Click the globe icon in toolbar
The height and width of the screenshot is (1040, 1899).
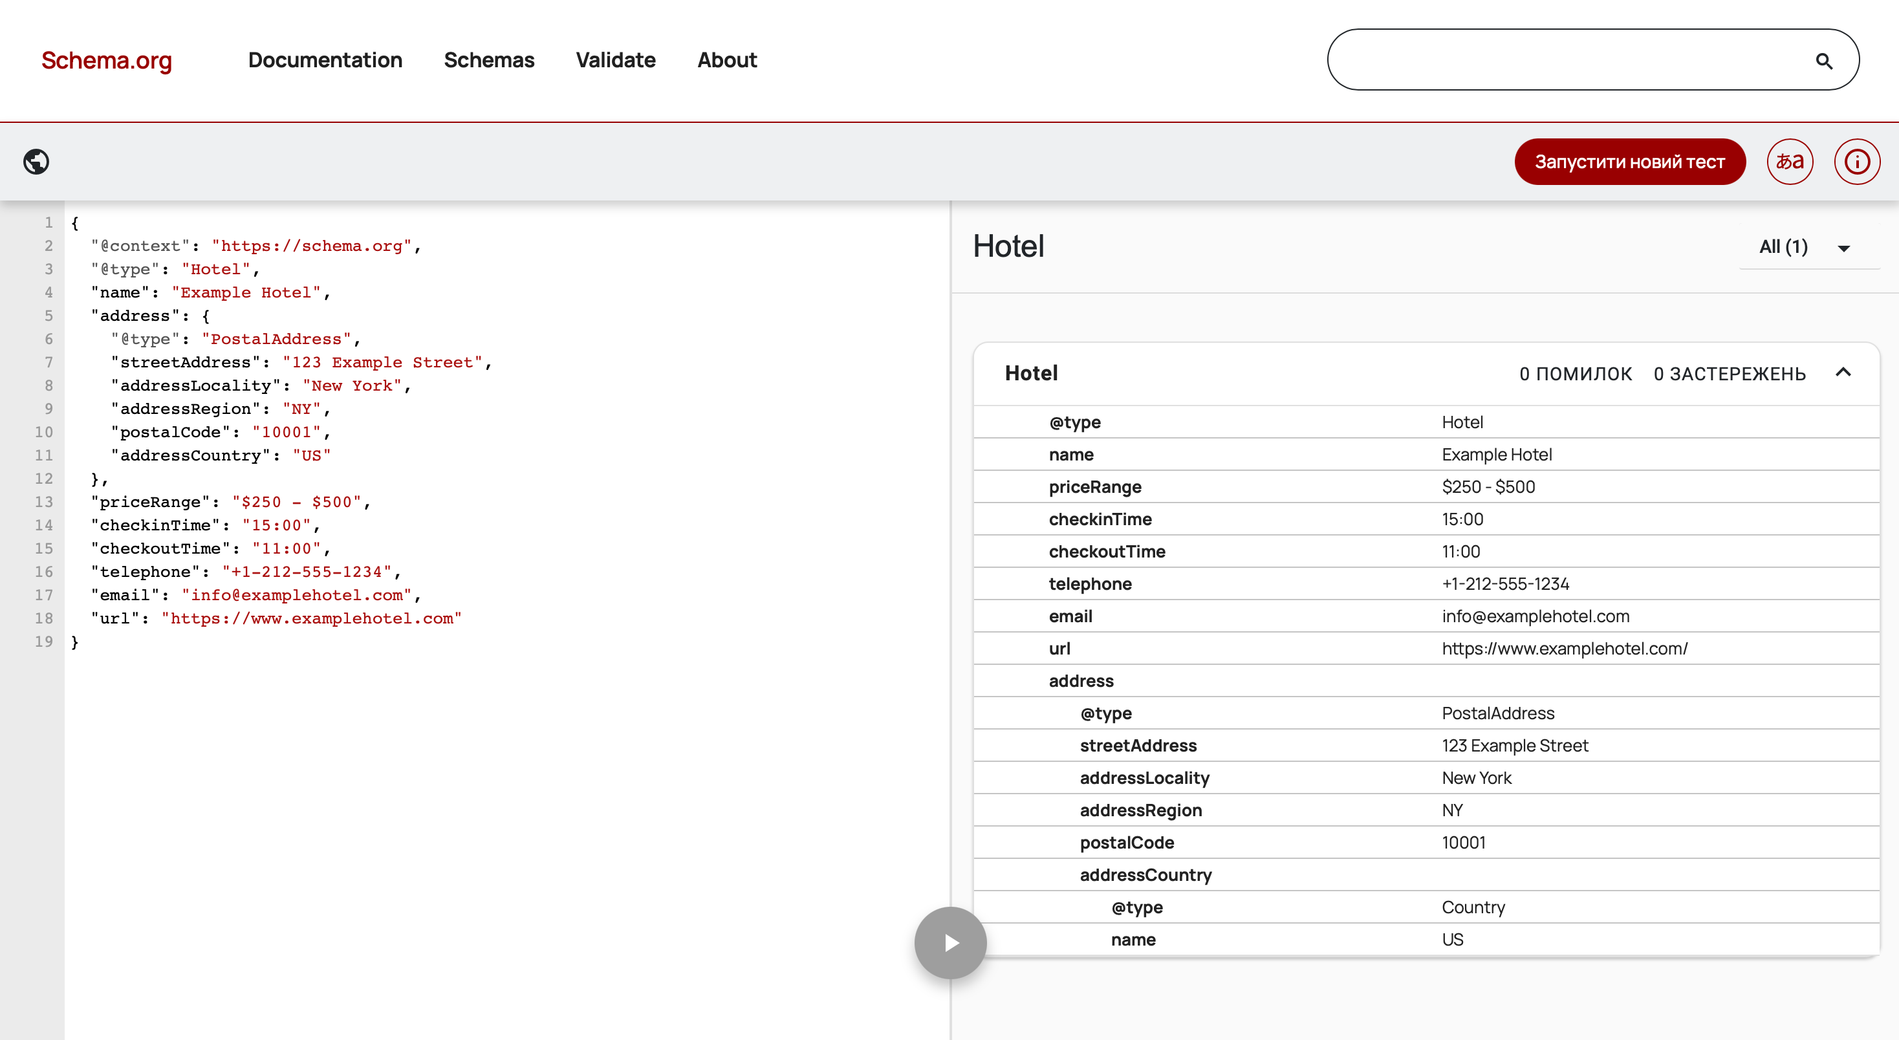[x=36, y=162]
